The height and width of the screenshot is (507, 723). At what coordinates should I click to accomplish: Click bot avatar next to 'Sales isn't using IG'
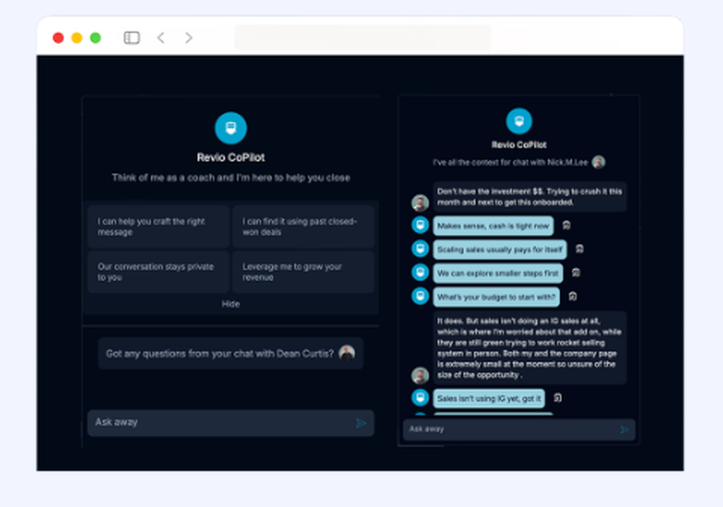pos(420,398)
